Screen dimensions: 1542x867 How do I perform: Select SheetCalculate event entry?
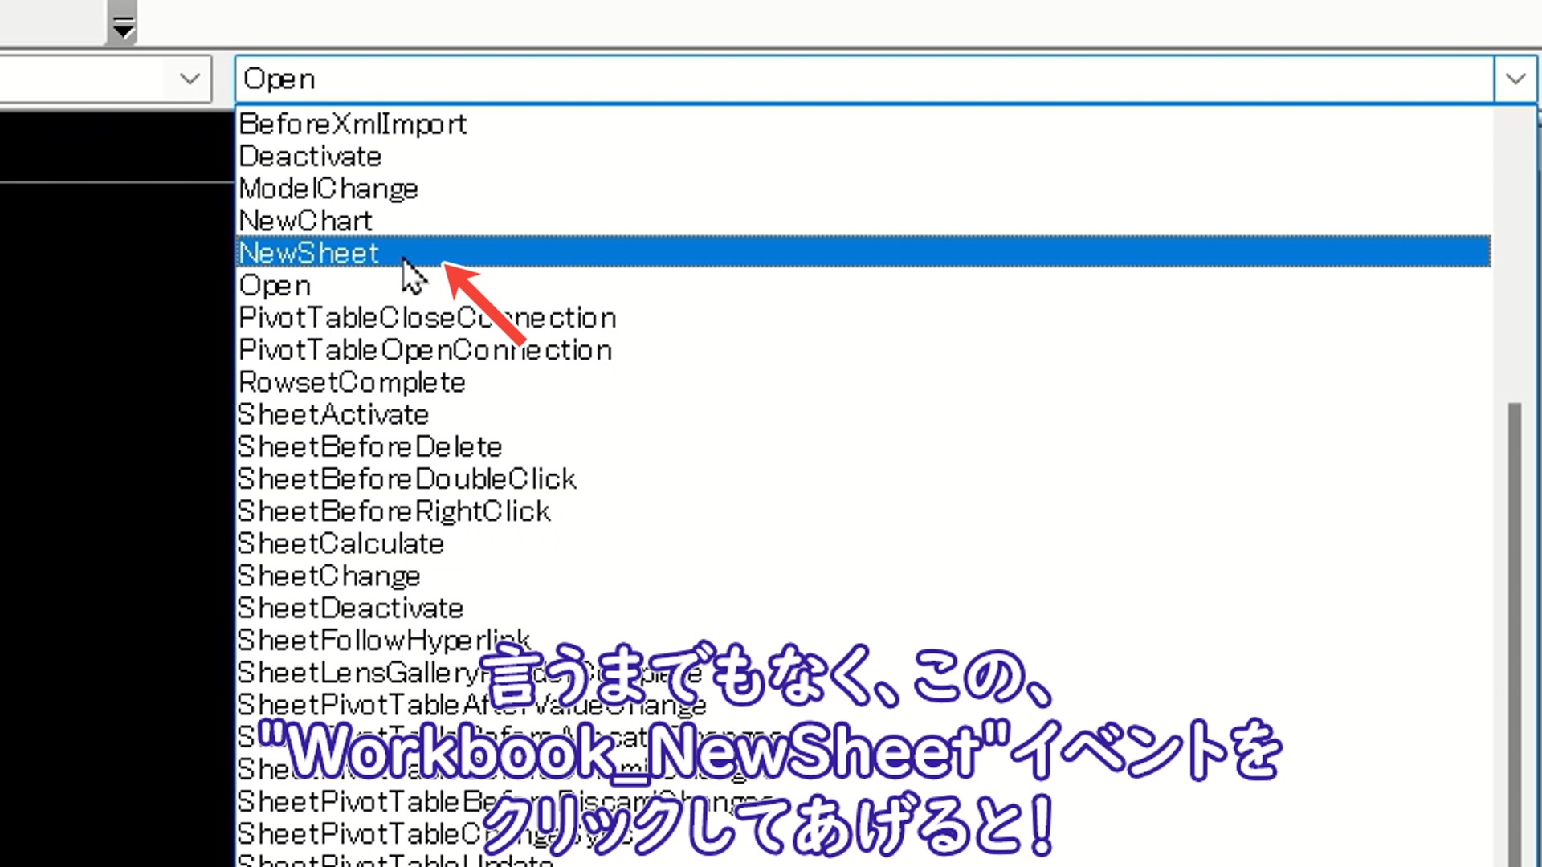point(341,543)
